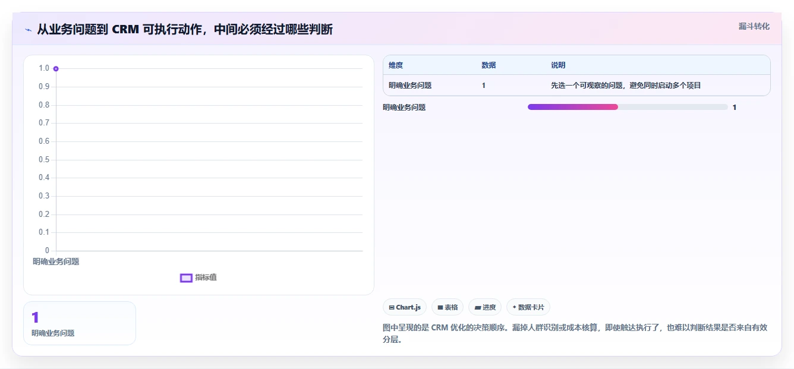Select the 数据卡片 chip
Viewport: 794px width, 369px height.
(528, 307)
